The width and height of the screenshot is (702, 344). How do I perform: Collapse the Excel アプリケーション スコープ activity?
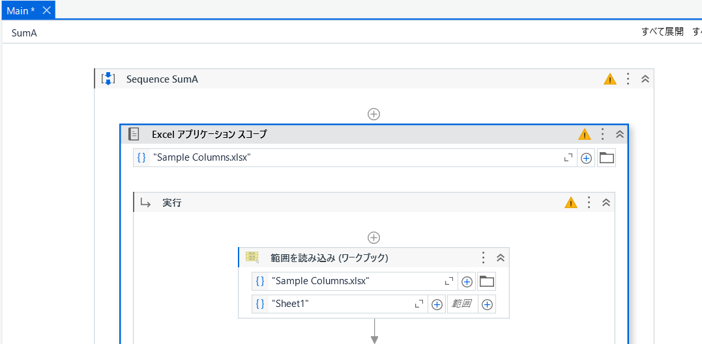point(620,134)
